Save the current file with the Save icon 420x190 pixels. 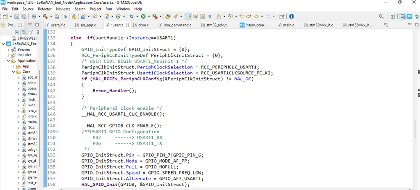tap(17, 17)
